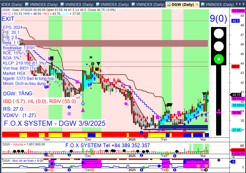246x173 pixels.
Task: Click the KLCP: 219.168 (61.3%) line
Action: point(24,63)
